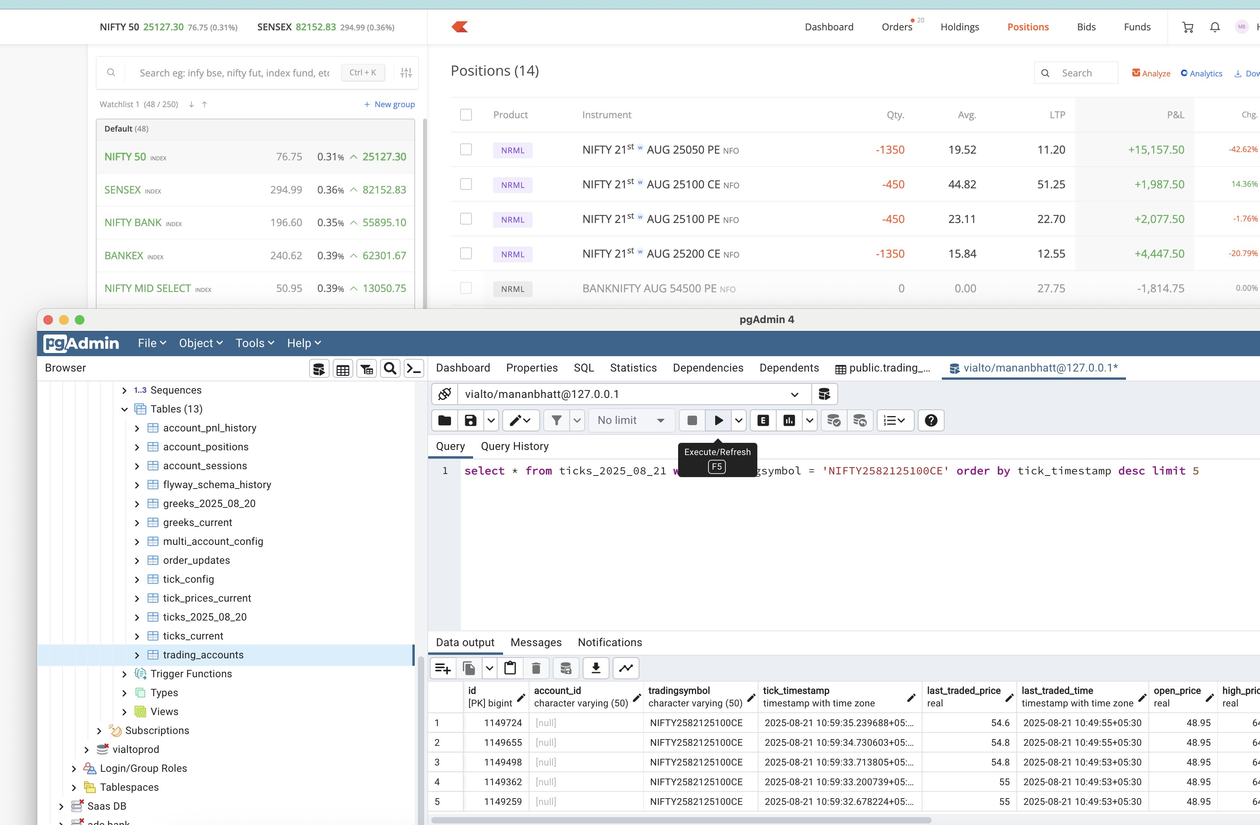This screenshot has width=1260, height=825.
Task: Open the cart icon in Kite header
Action: click(x=1187, y=27)
